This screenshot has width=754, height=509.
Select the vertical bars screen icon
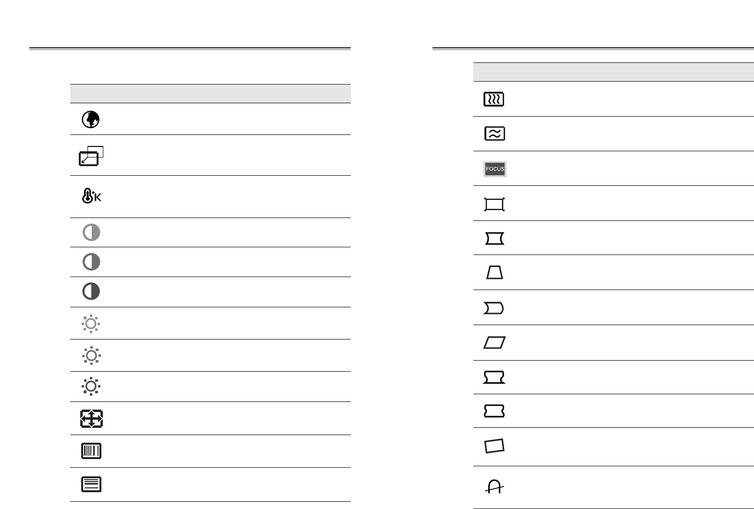[91, 451]
